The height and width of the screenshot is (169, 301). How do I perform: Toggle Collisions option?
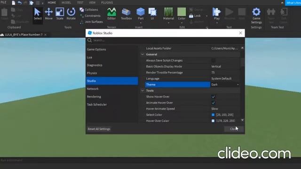pos(89,9)
